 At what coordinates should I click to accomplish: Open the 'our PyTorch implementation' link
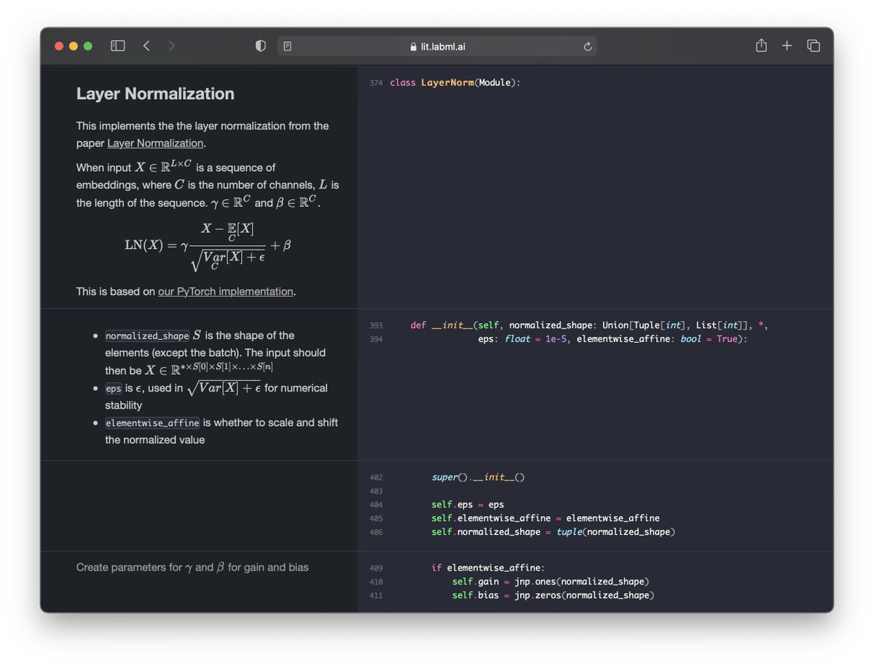click(226, 291)
